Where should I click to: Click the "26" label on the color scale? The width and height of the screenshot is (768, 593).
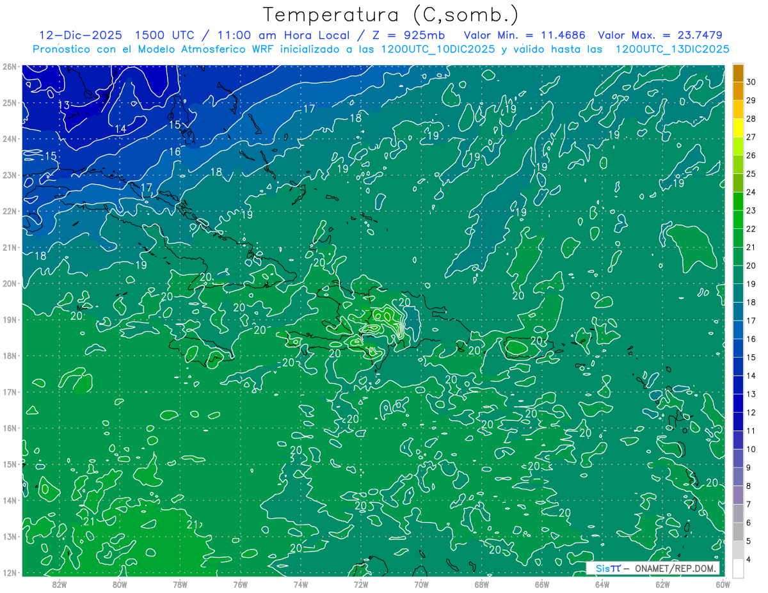point(751,155)
